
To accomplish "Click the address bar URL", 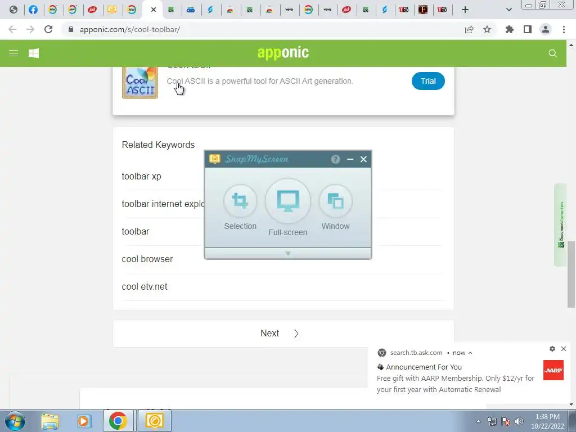I will point(130,29).
